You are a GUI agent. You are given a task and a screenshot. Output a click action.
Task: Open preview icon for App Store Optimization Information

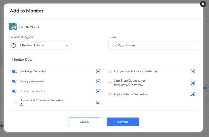(x=193, y=83)
